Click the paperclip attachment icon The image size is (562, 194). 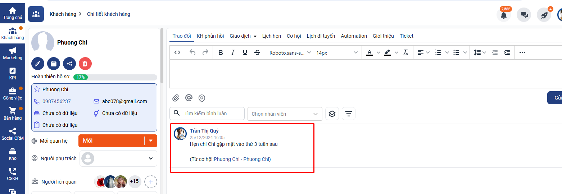click(x=176, y=98)
